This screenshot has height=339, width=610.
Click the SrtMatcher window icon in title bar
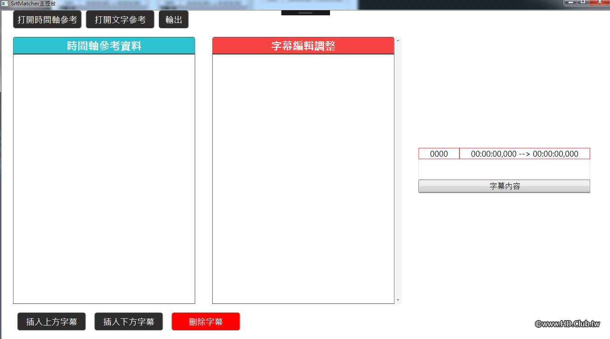pyautogui.click(x=5, y=3)
